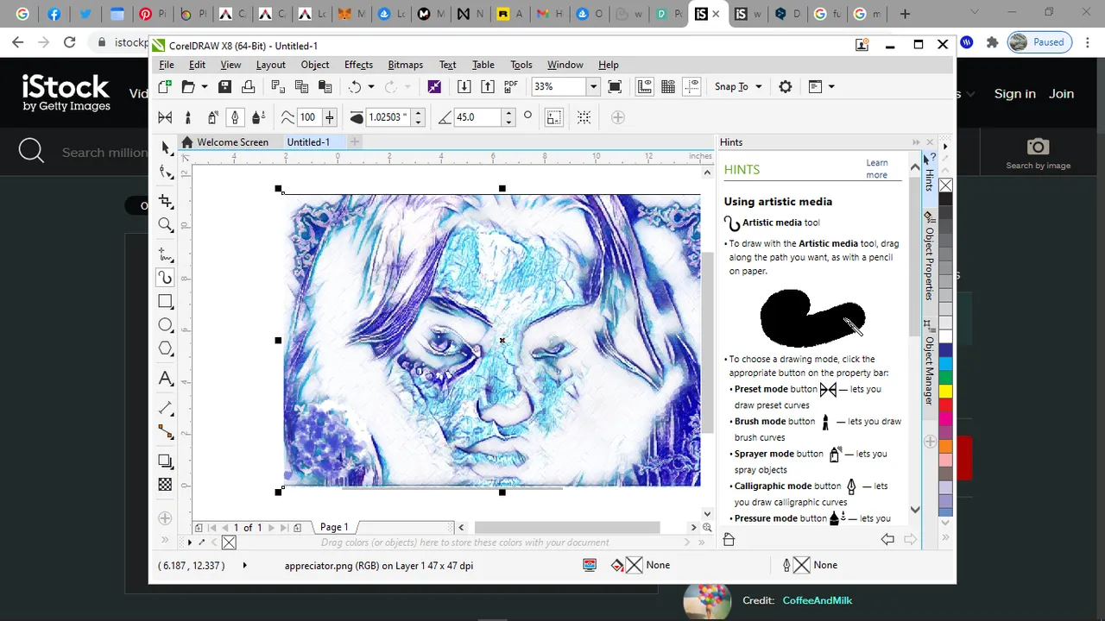Click the Paste icon in the toolbar
The height and width of the screenshot is (621, 1105).
pos(325,86)
